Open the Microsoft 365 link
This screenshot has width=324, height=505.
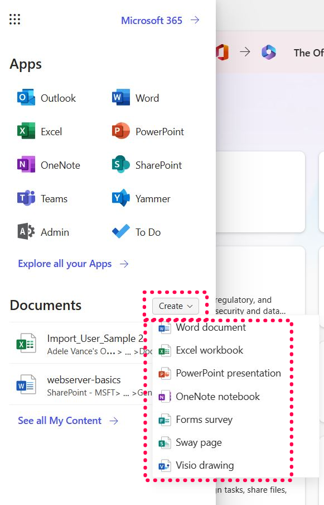(151, 21)
